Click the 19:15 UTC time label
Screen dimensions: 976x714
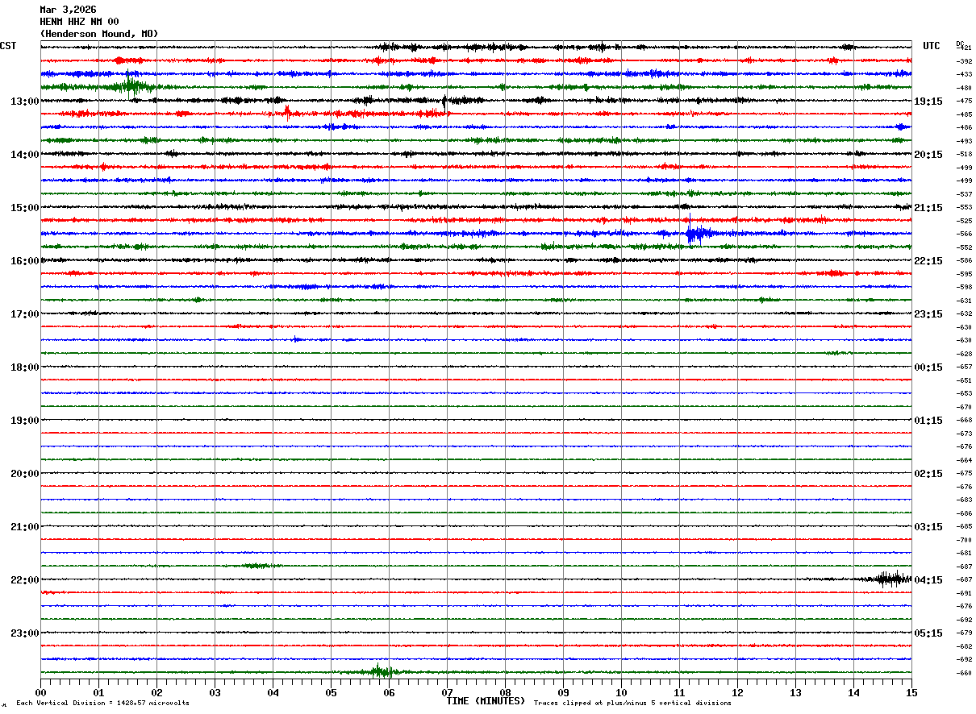click(928, 102)
